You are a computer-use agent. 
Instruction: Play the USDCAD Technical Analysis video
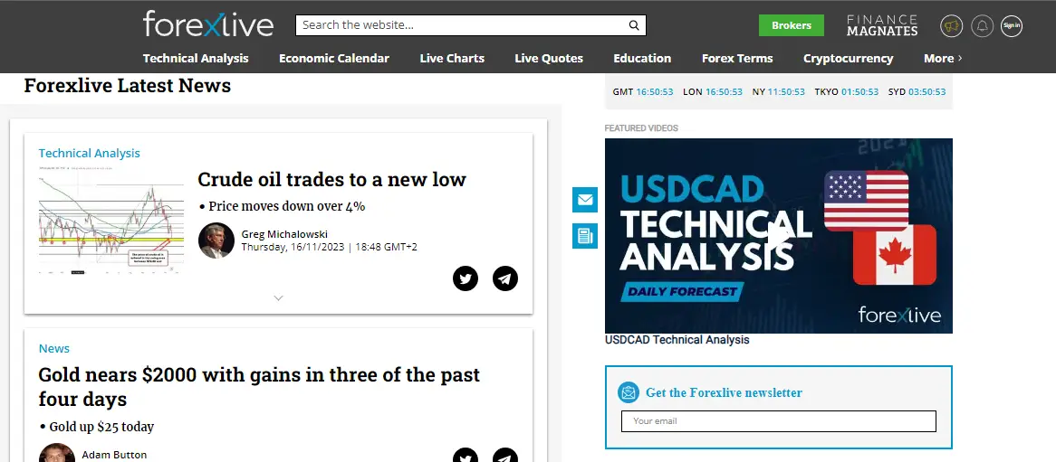click(x=779, y=236)
